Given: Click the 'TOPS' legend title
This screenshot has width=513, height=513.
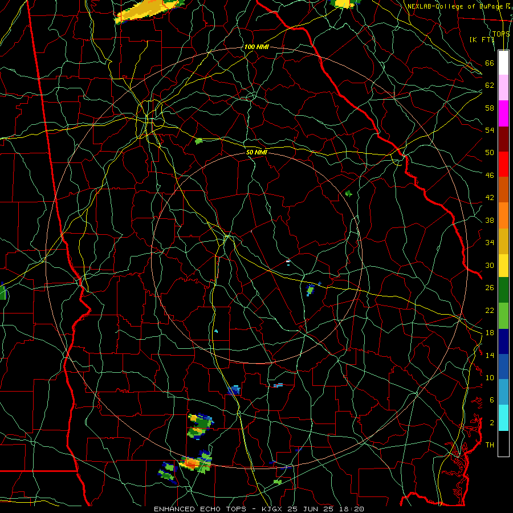Looking at the screenshot, I should tap(501, 34).
